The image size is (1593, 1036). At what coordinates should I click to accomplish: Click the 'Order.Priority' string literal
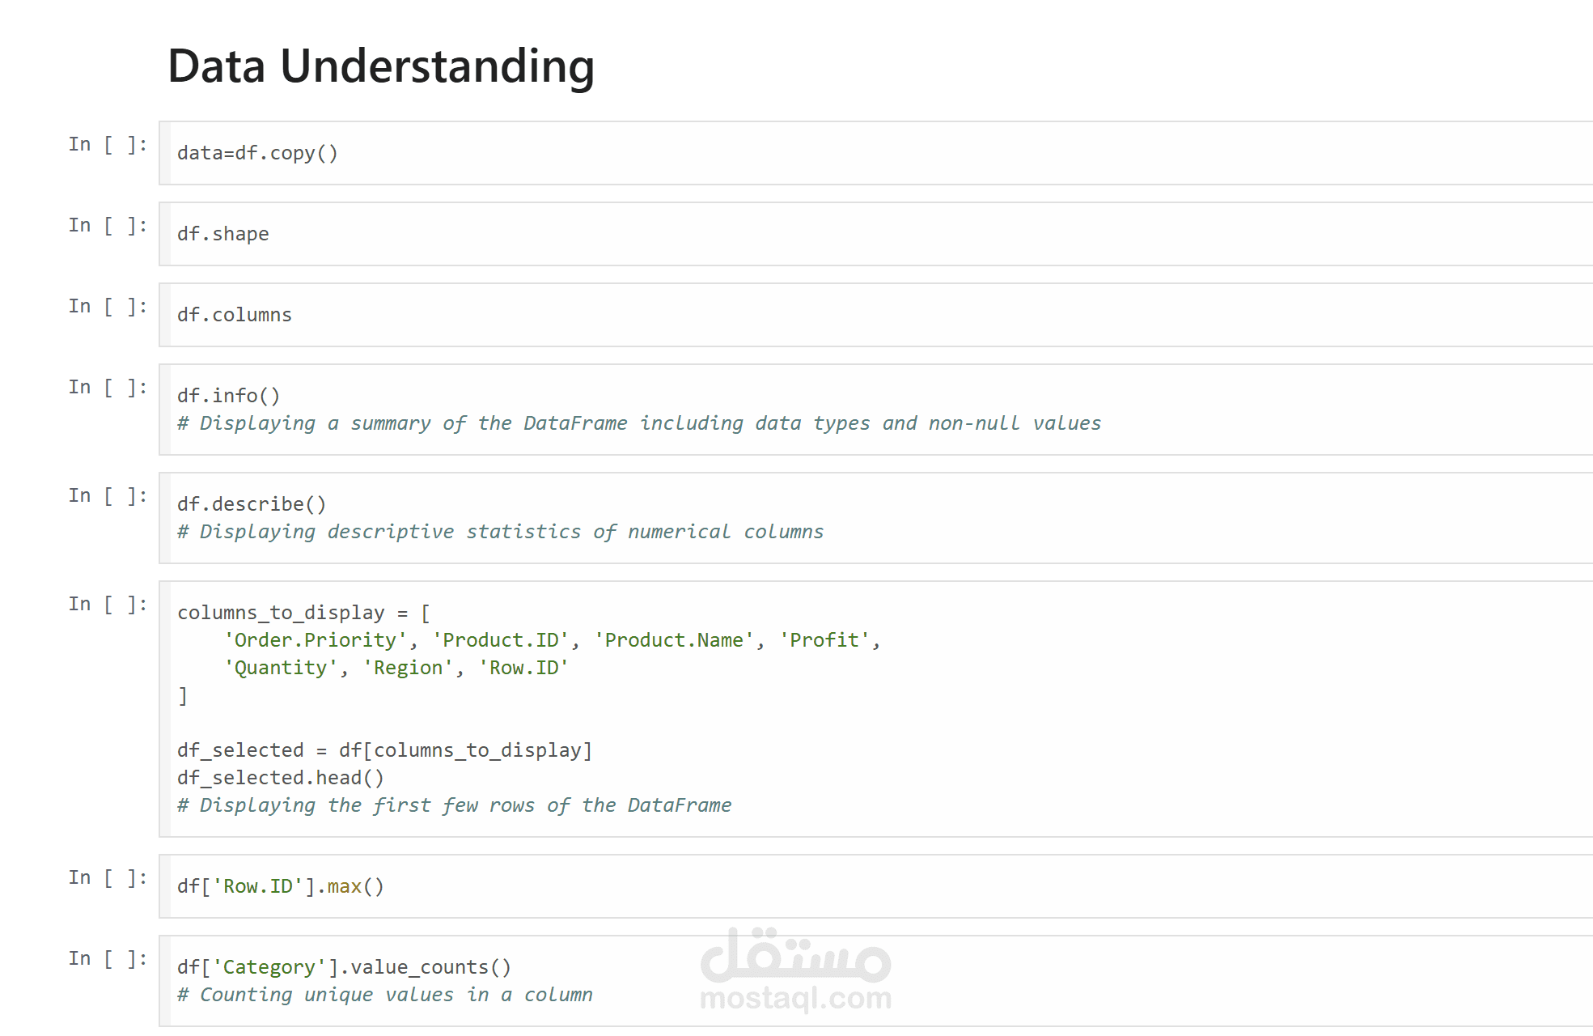tap(316, 640)
